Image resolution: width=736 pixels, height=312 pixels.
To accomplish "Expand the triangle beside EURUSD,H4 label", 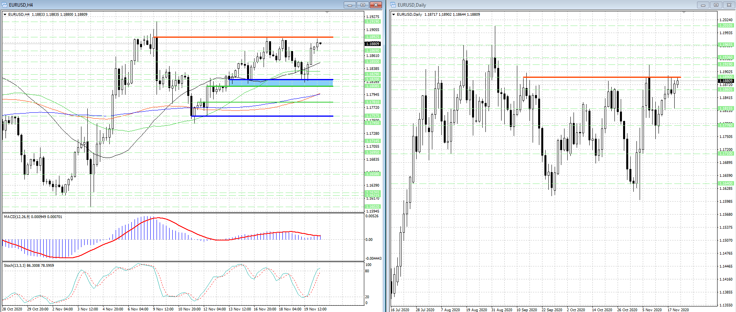I will pyautogui.click(x=5, y=15).
